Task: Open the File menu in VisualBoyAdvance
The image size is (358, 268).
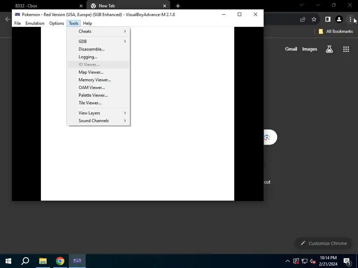Action: (x=17, y=23)
